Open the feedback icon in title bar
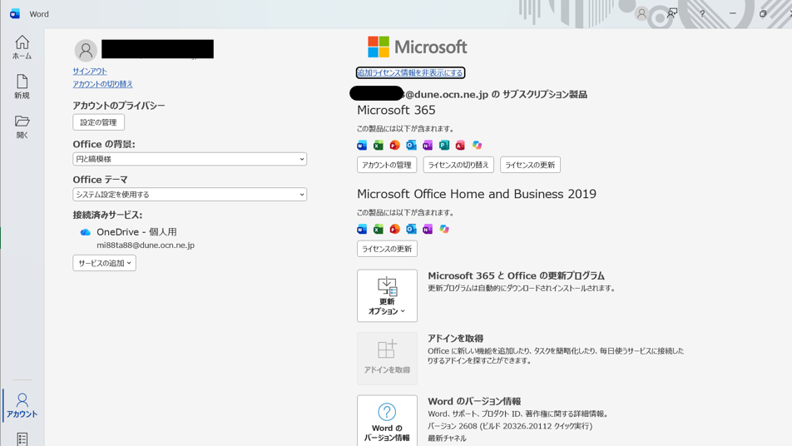Image resolution: width=792 pixels, height=446 pixels. (672, 13)
